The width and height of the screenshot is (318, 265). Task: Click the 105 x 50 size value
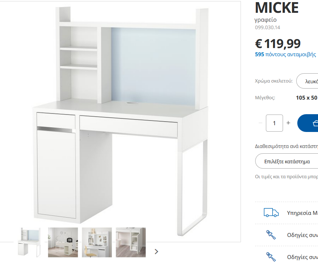307,97
